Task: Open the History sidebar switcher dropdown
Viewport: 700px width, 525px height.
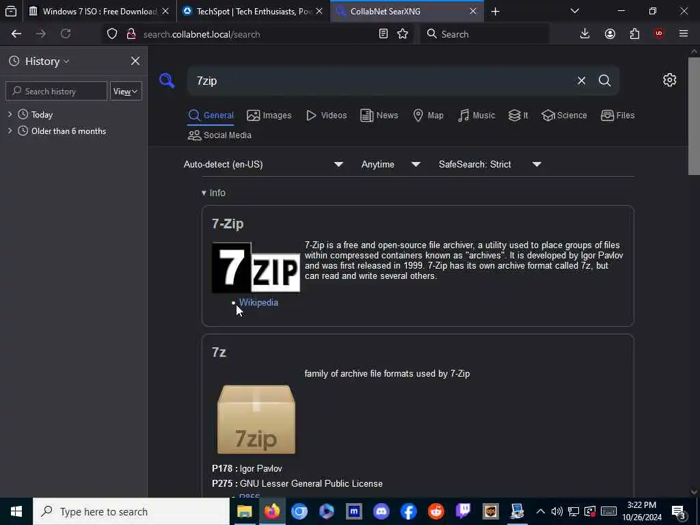Action: [x=47, y=61]
